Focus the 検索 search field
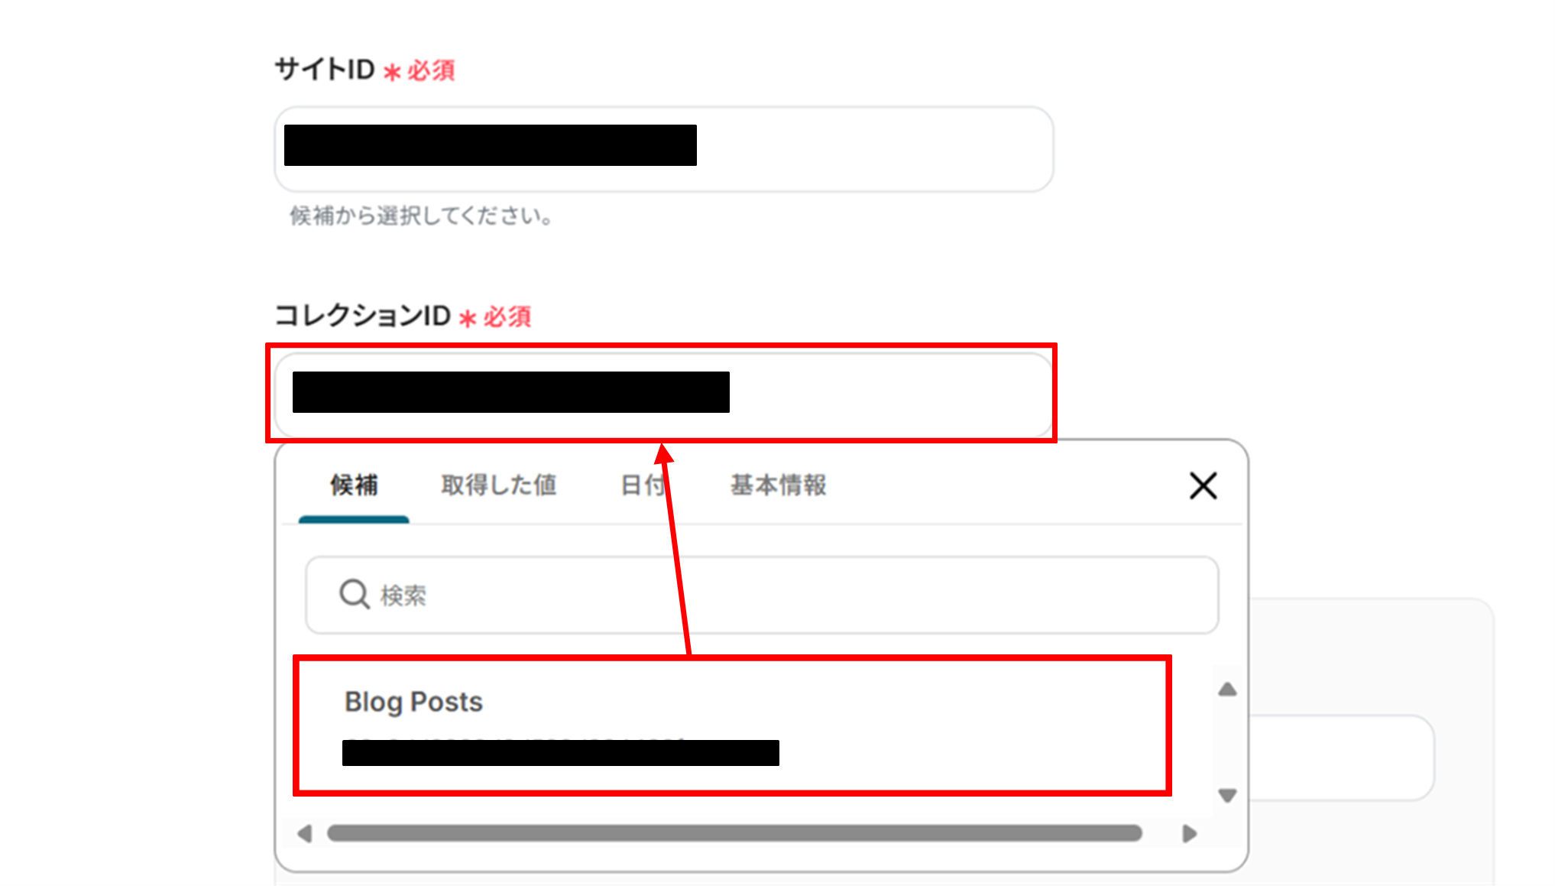1555x886 pixels. (762, 595)
